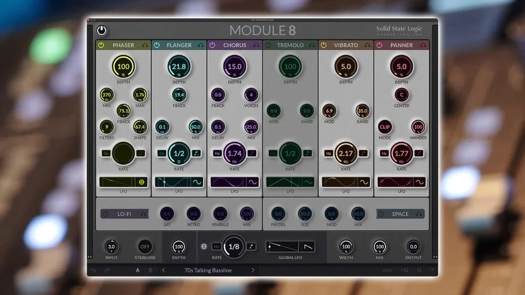Open Global LFO waveform selector

point(308,247)
